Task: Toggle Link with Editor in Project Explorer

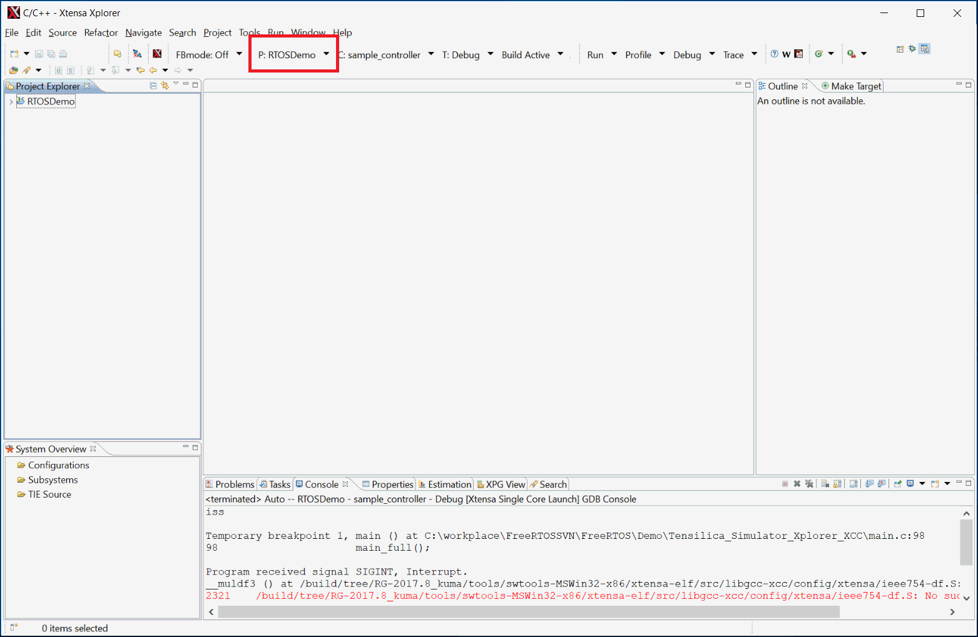Action: pos(165,86)
